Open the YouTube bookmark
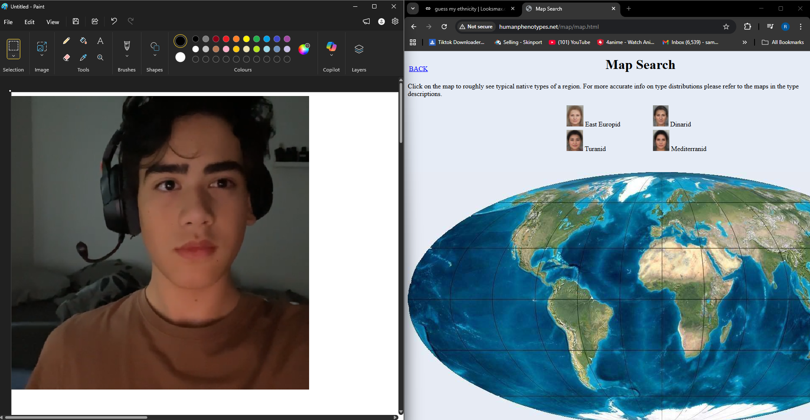 click(569, 42)
